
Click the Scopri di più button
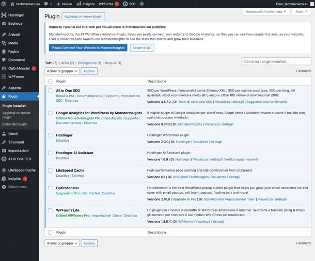pyautogui.click(x=142, y=48)
